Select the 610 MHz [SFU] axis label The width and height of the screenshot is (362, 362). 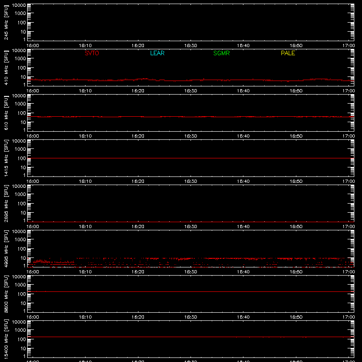(x=6, y=113)
